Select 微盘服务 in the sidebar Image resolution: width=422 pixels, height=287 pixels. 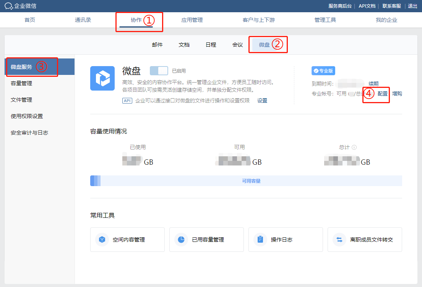pyautogui.click(x=40, y=67)
